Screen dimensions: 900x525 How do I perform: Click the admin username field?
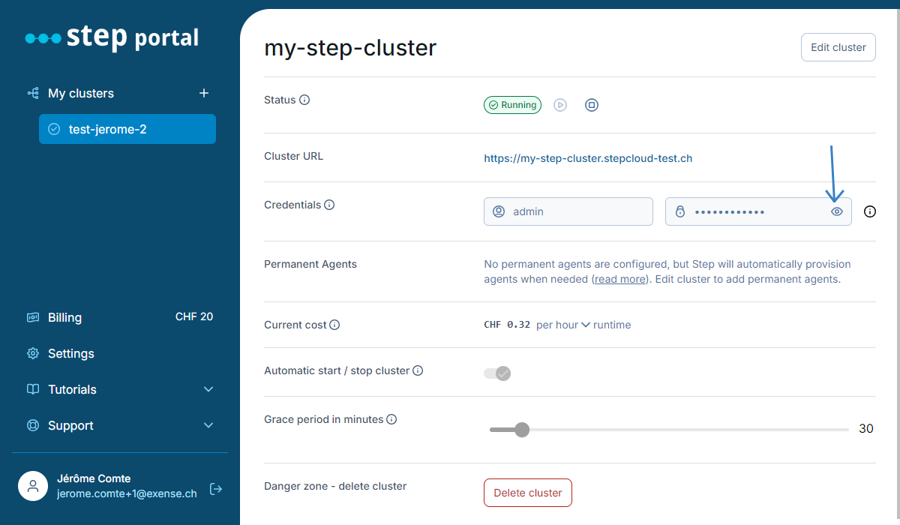coord(568,211)
